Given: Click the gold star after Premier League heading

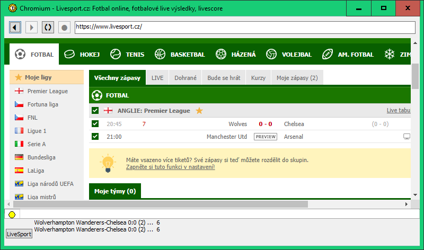Looking at the screenshot, I should [x=199, y=111].
